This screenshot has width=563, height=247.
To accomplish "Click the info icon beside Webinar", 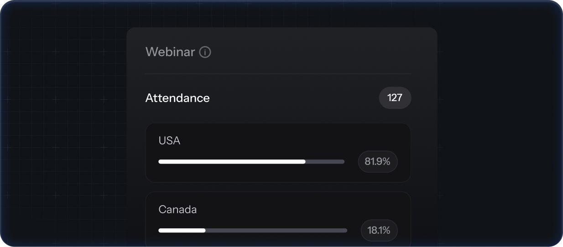I will [205, 52].
